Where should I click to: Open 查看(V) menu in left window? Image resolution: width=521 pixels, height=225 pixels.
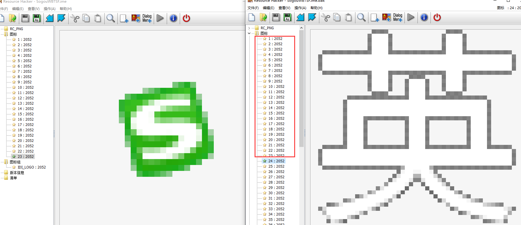(34, 9)
